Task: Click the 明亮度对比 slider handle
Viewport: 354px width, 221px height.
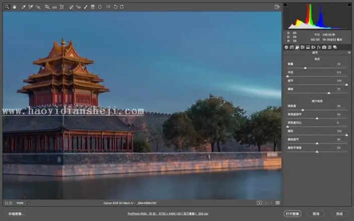Action: tap(288, 126)
